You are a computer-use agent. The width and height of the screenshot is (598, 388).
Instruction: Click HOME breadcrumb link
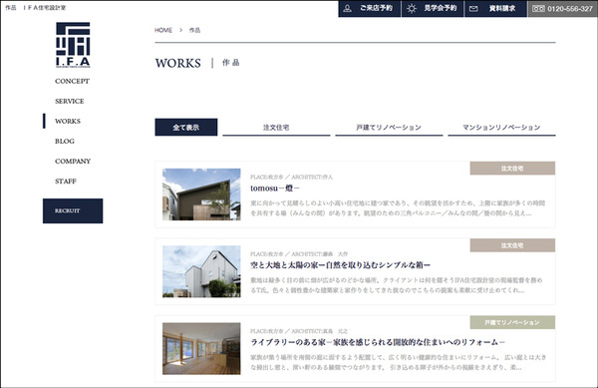[163, 30]
